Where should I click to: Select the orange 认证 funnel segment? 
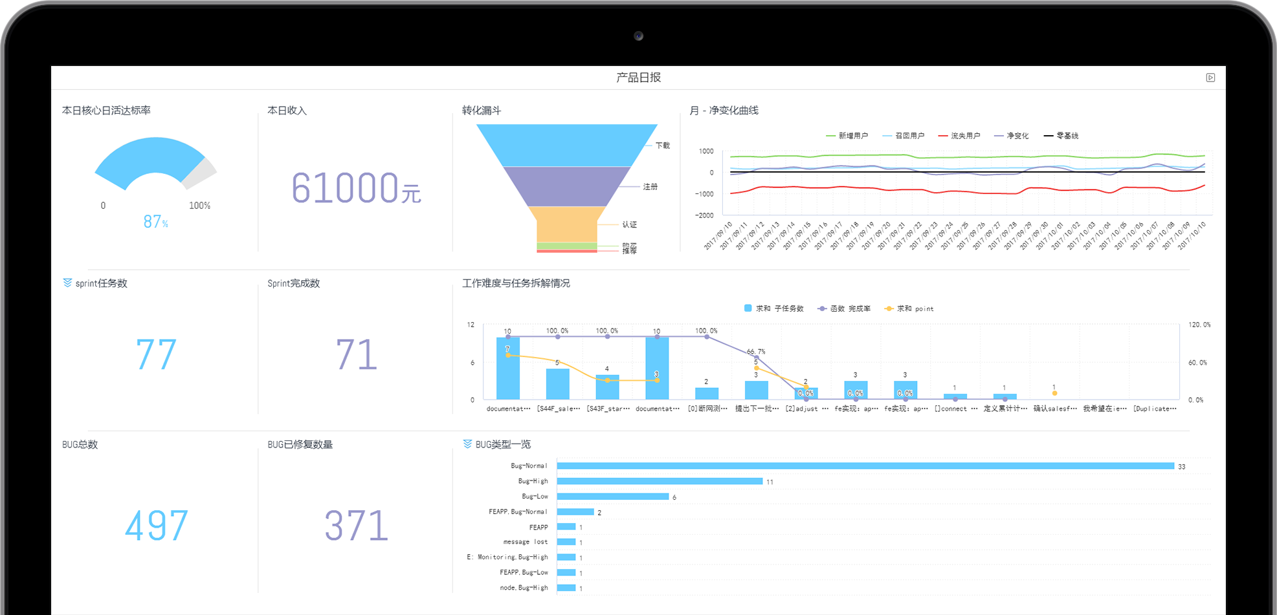coord(567,224)
